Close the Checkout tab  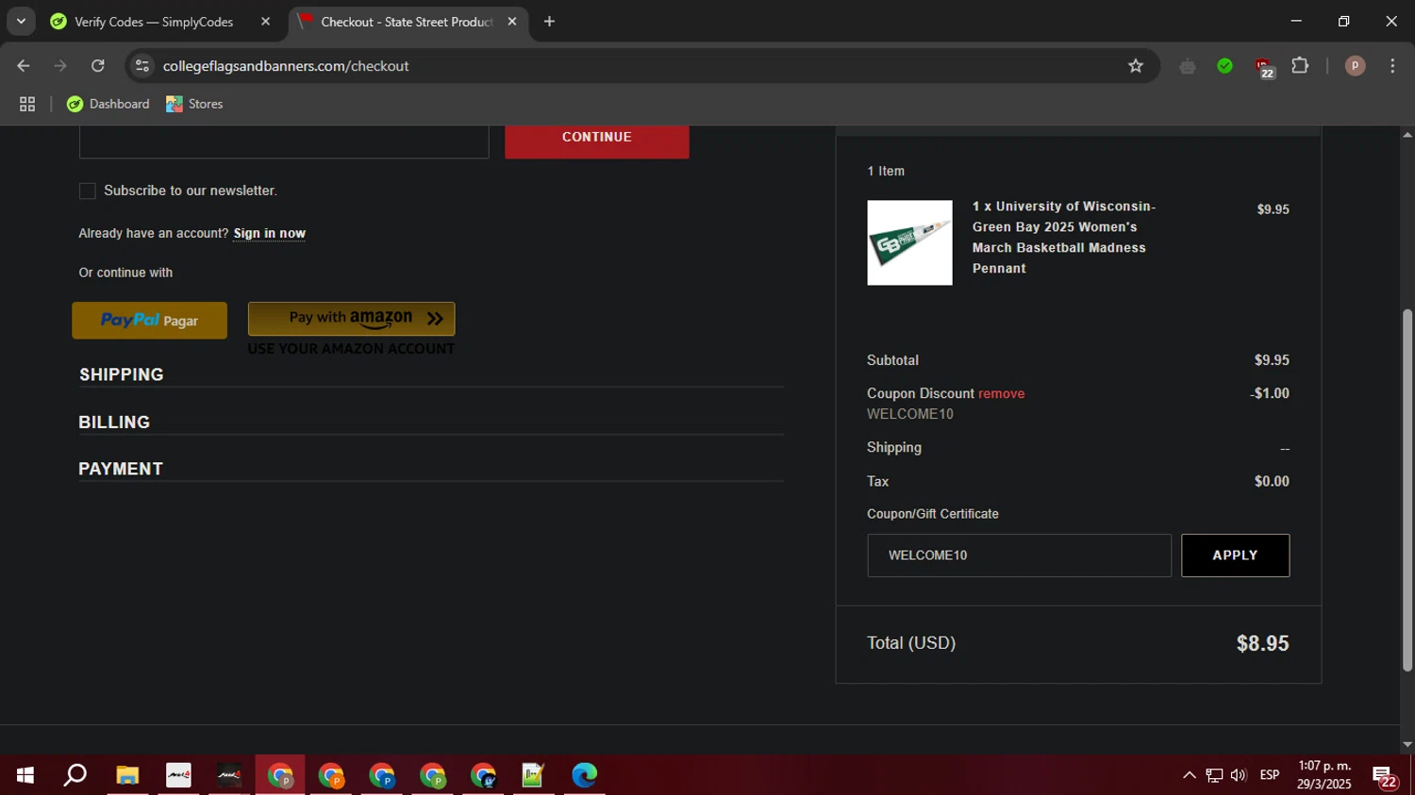512,22
